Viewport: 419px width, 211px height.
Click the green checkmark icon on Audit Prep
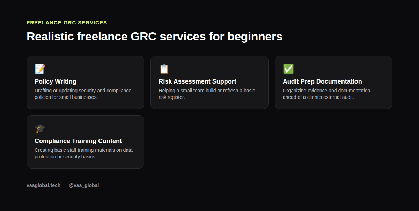288,69
